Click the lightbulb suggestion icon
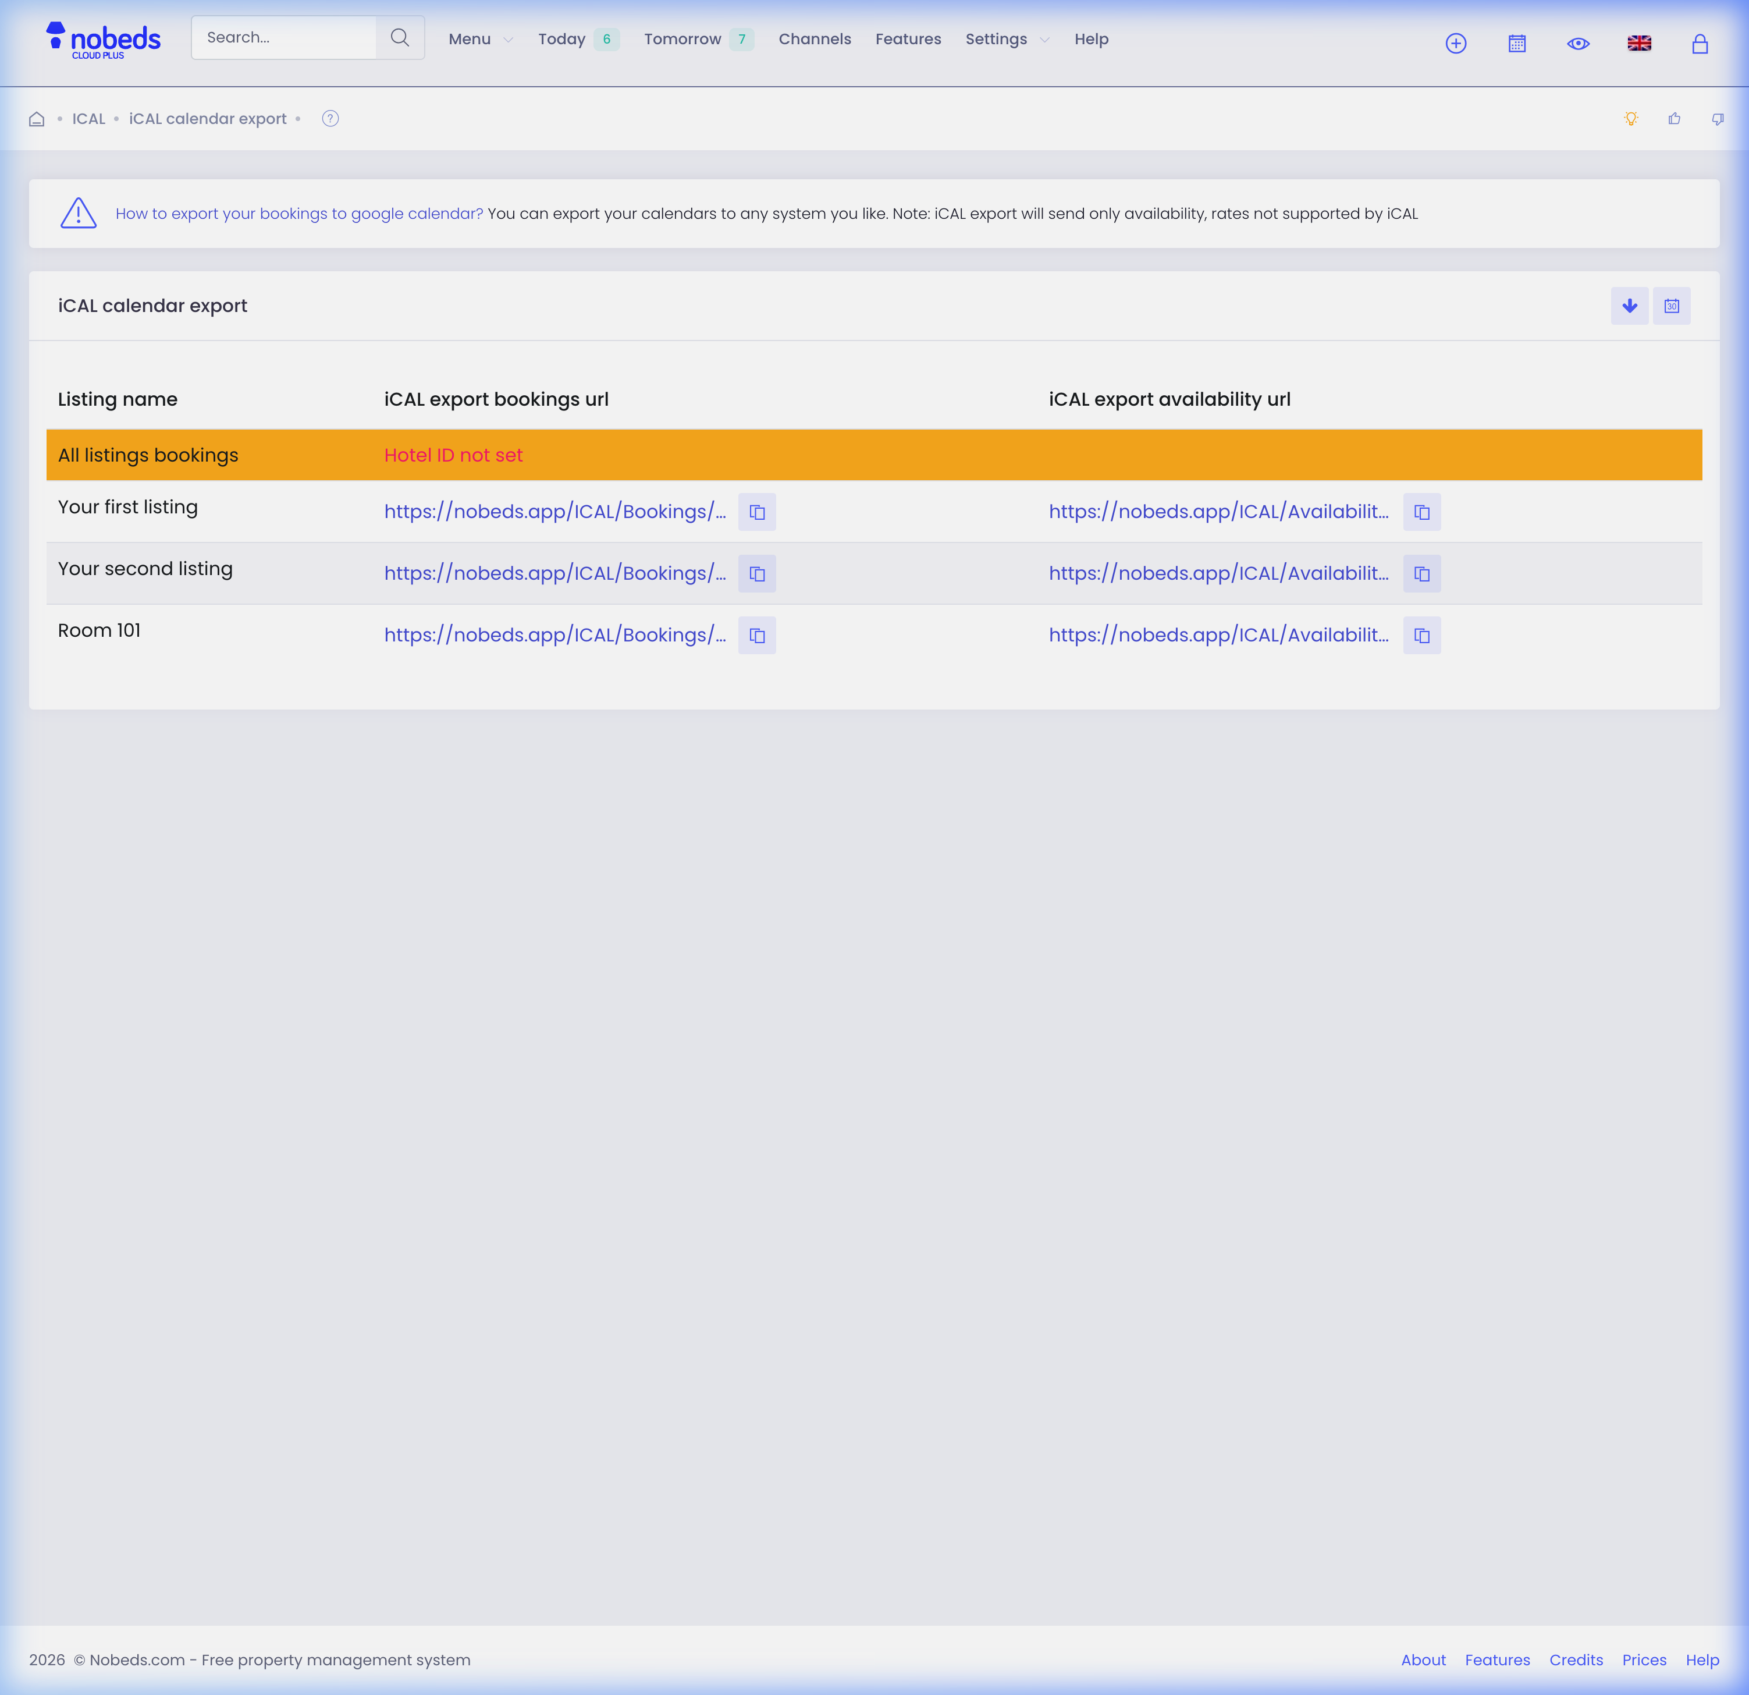 [1631, 119]
